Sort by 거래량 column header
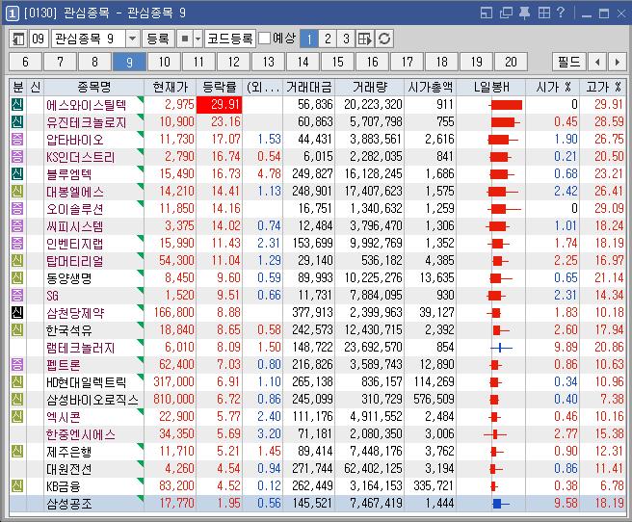This screenshot has width=632, height=522. pyautogui.click(x=369, y=87)
